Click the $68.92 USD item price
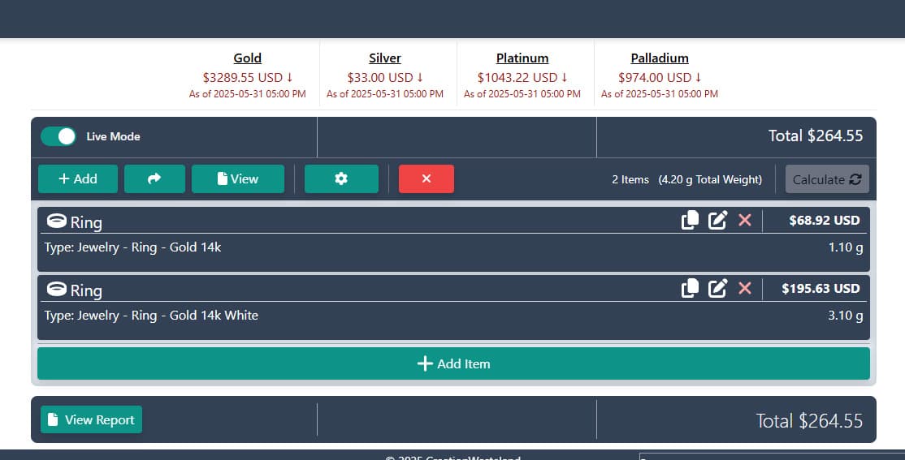 click(825, 220)
